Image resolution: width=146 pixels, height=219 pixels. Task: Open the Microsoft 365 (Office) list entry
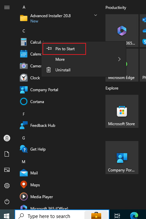click(49, 208)
